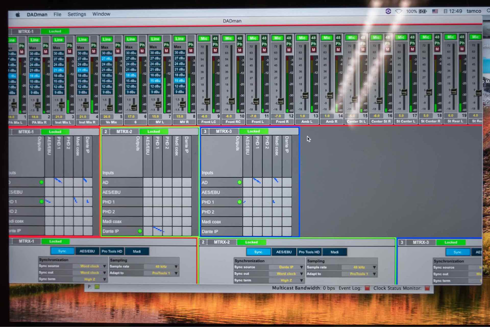Click MTRX-3 crosspoint PHD 1 to Madi coax

(277, 202)
